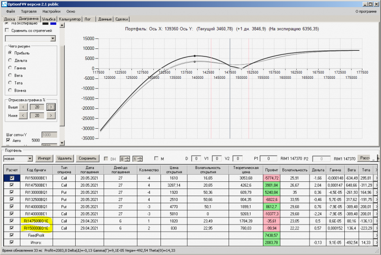381x255 pixels.
Task: Toggle the На экспирацию checkbox
Action: click(x=7, y=23)
